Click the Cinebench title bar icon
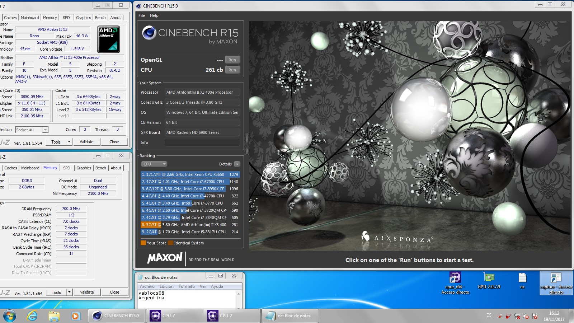 [x=138, y=6]
